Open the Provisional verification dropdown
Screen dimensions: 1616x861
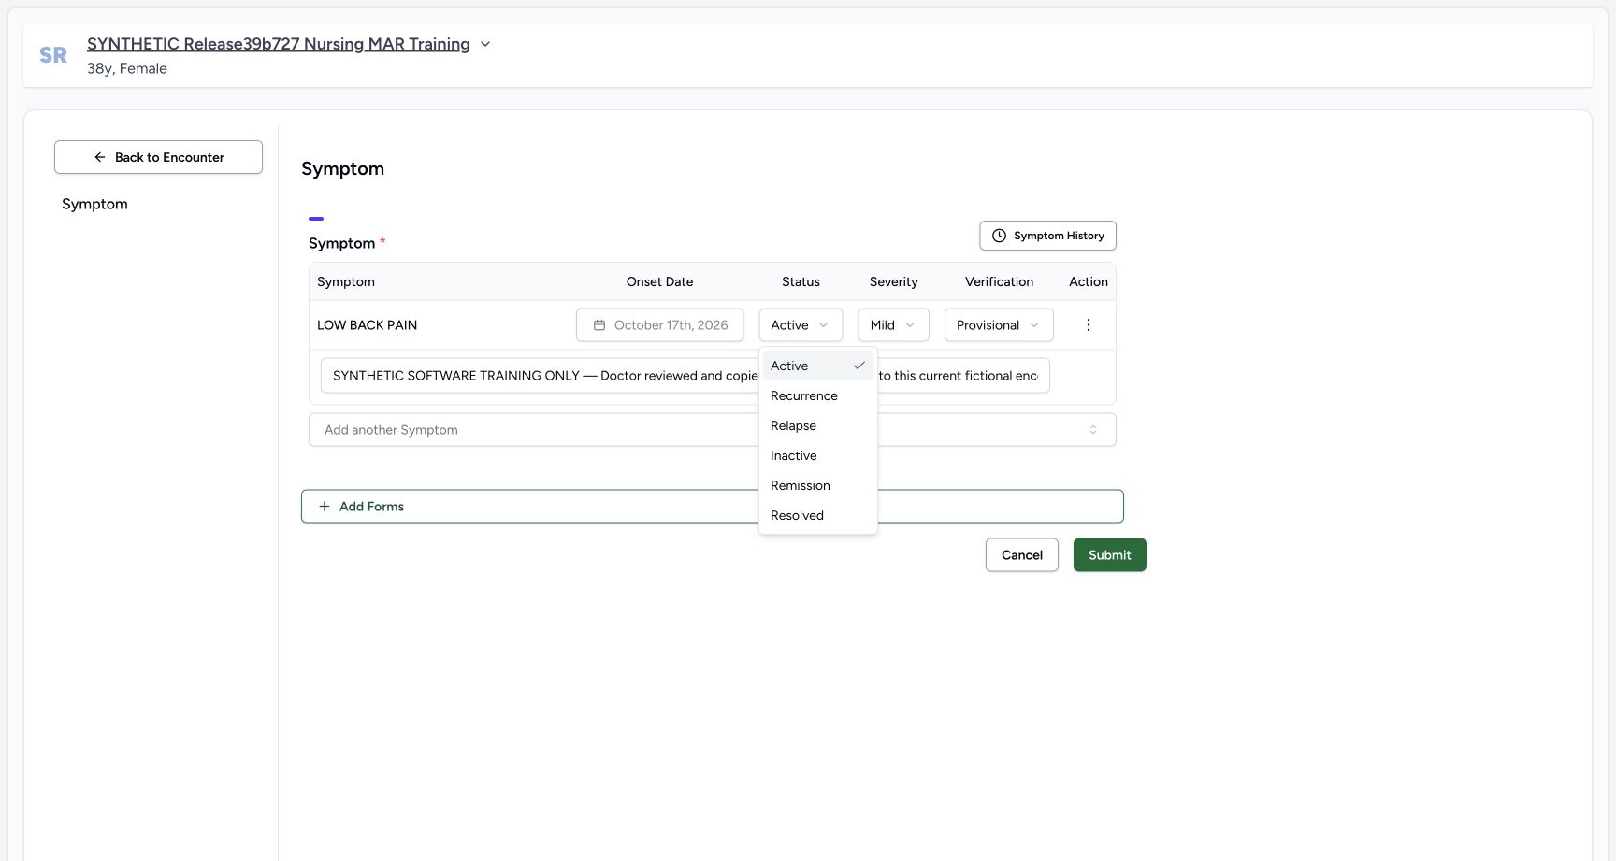pos(999,325)
